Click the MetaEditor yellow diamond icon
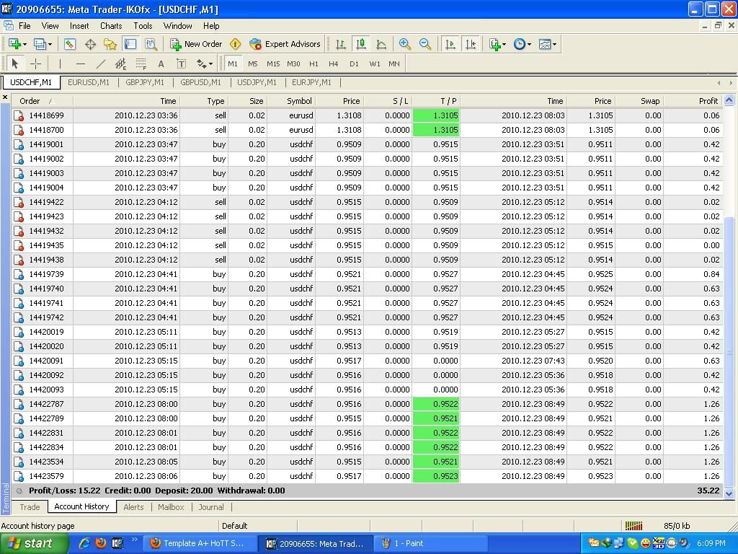 click(x=236, y=44)
